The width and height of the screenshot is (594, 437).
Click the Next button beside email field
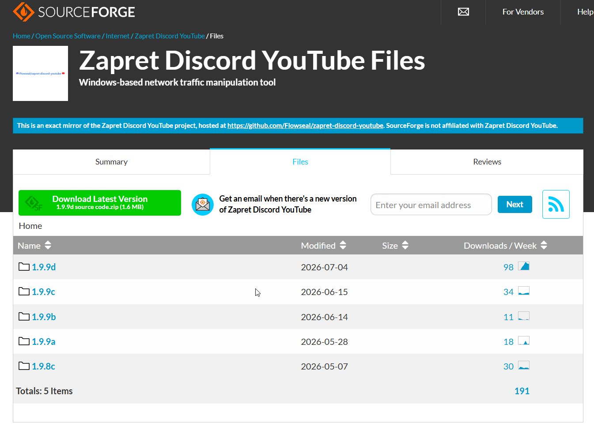515,204
